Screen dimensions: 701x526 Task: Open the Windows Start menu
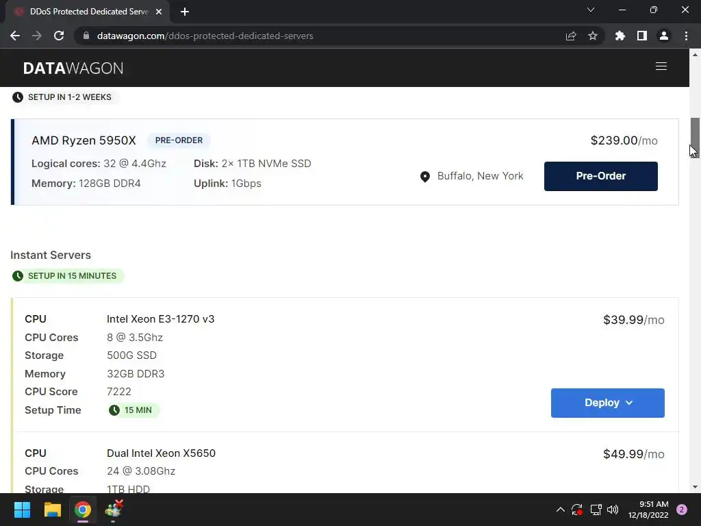tap(22, 510)
